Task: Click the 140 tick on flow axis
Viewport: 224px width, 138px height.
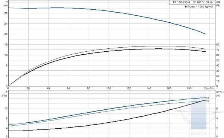Action: [149, 89]
